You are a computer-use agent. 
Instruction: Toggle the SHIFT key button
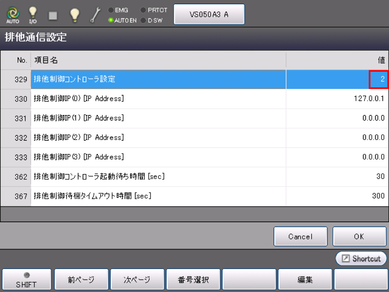(x=26, y=280)
